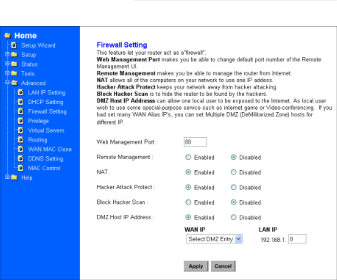Click the Privilege page icon
The width and height of the screenshot is (337, 280).
click(21, 121)
